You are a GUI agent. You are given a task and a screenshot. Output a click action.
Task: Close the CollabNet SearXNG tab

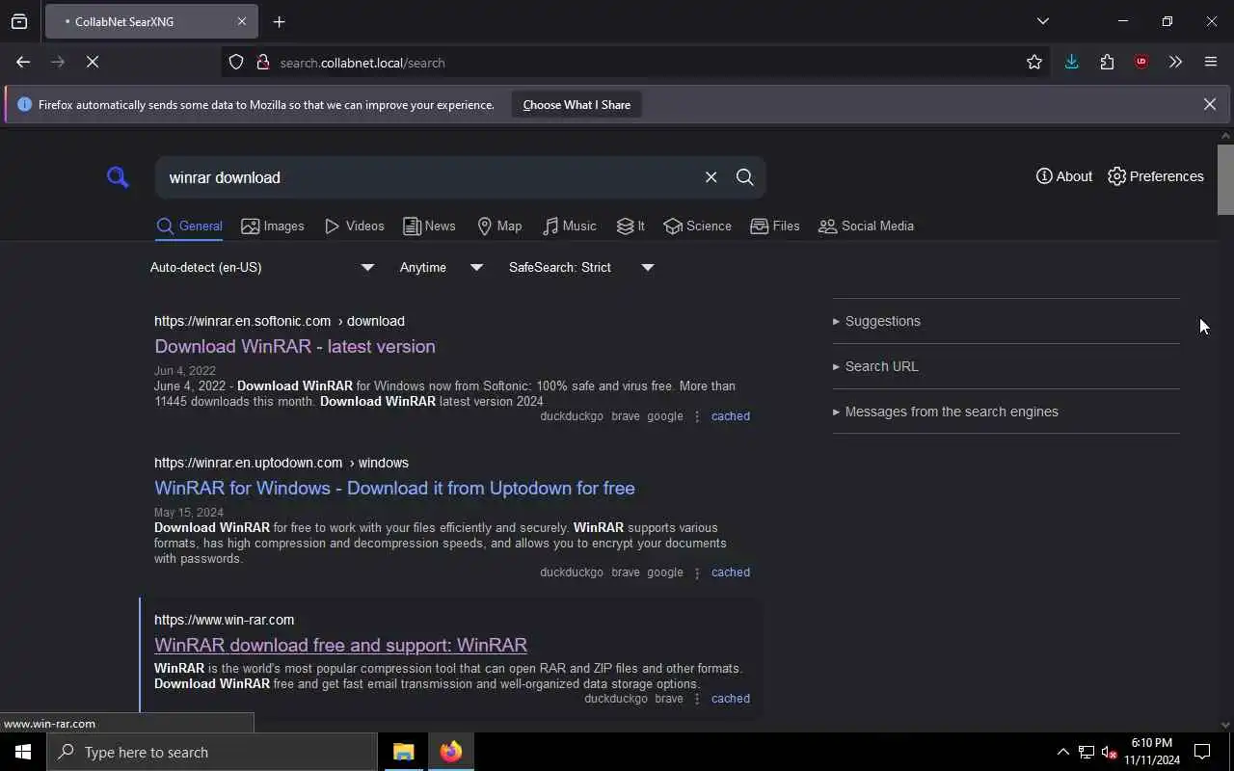242,21
